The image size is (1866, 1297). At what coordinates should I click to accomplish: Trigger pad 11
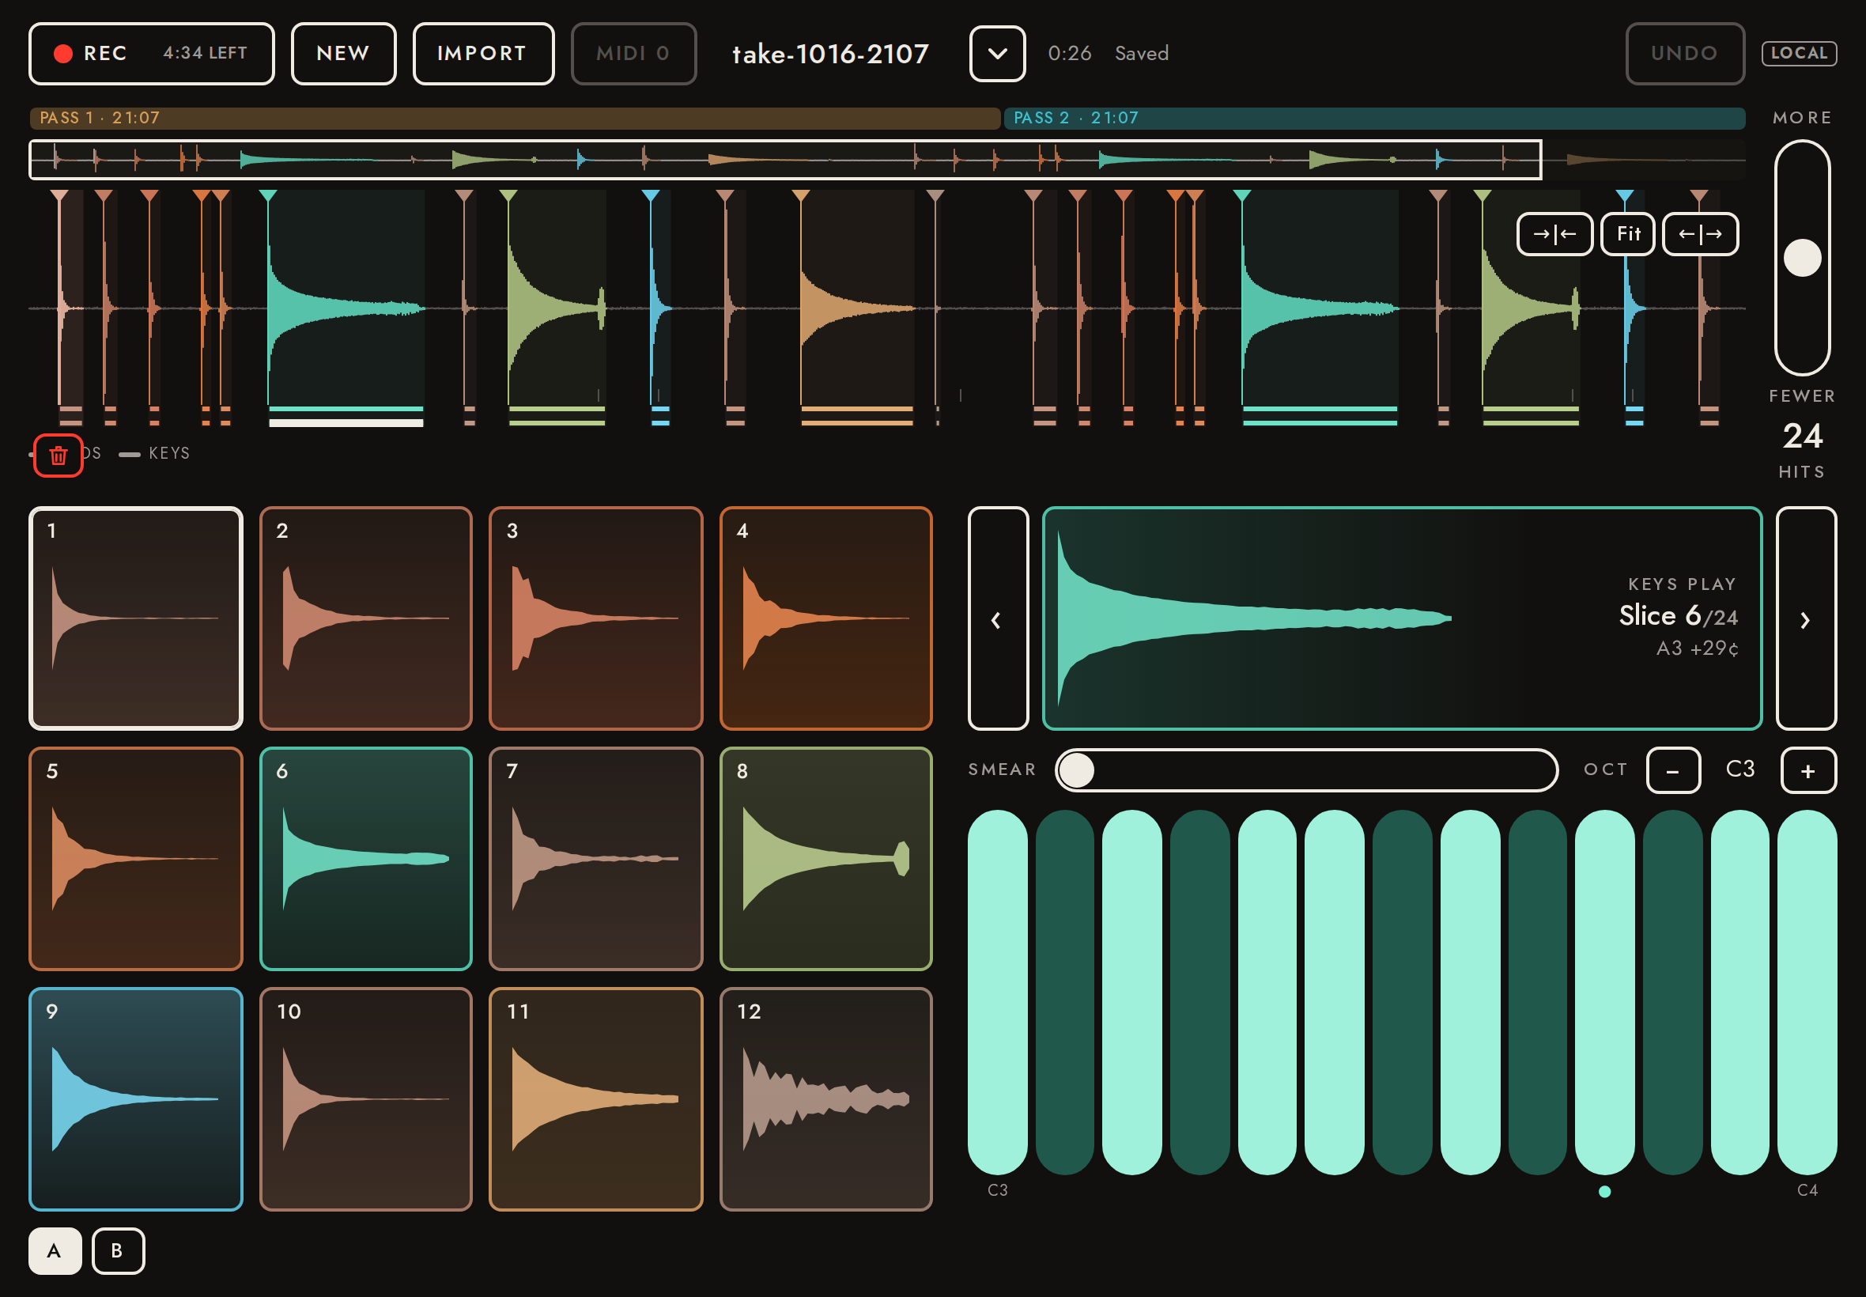[x=595, y=1099]
